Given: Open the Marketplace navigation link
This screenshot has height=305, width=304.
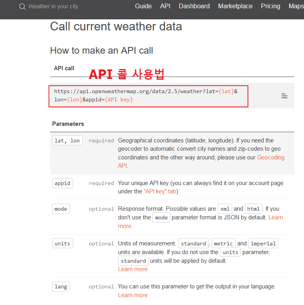Looking at the screenshot, I should pos(235,6).
